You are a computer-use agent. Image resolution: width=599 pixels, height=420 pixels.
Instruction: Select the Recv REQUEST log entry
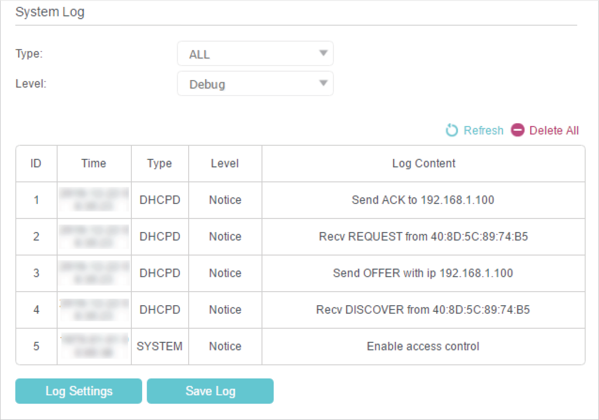(423, 237)
